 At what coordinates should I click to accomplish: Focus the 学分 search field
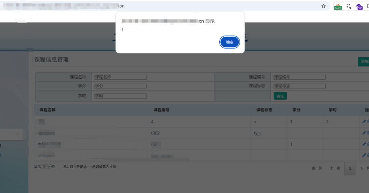[120, 86]
